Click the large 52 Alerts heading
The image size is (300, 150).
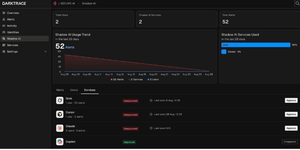[64, 46]
